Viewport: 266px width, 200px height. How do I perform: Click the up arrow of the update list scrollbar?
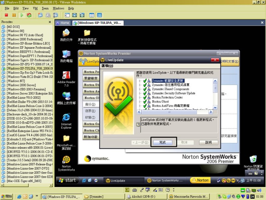(215, 81)
